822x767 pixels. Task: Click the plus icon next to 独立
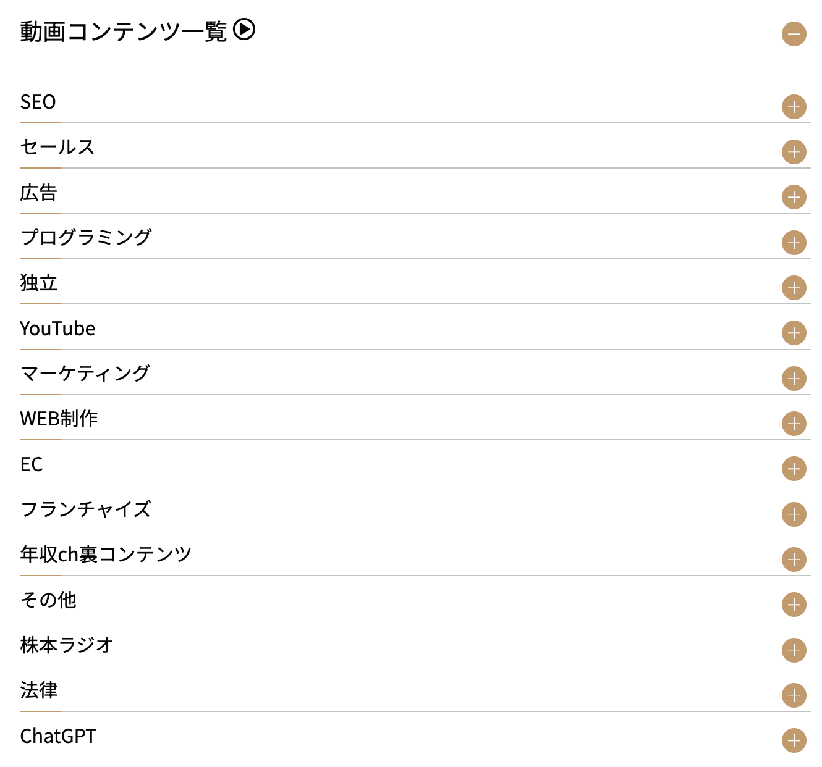pyautogui.click(x=794, y=288)
